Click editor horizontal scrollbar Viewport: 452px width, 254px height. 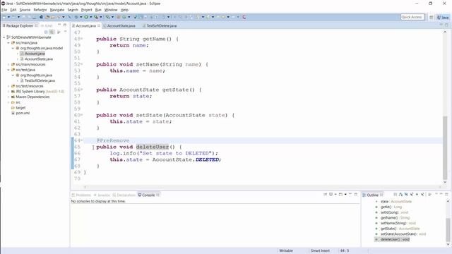point(262,186)
